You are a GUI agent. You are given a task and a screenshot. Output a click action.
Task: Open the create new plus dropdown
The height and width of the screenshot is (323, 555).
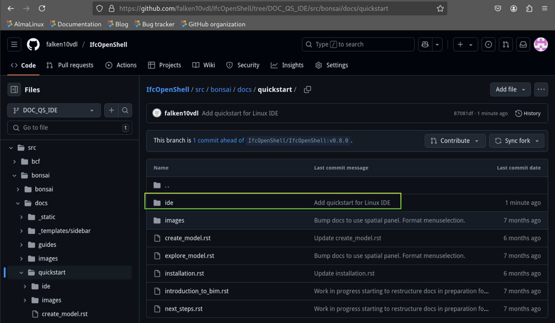(465, 44)
